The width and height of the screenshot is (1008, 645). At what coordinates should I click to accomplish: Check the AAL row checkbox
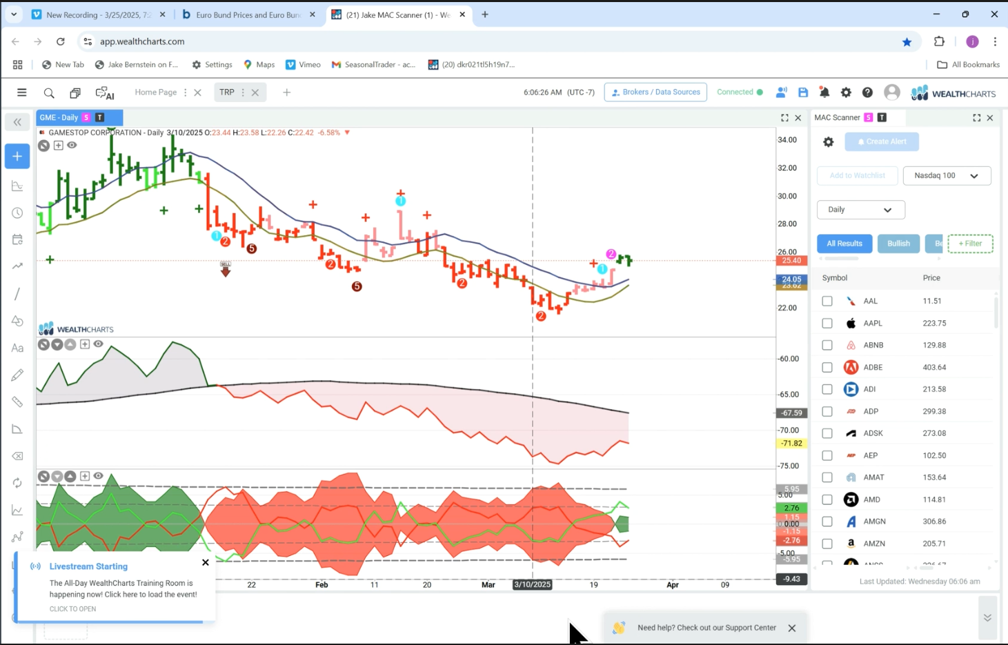[x=827, y=301]
